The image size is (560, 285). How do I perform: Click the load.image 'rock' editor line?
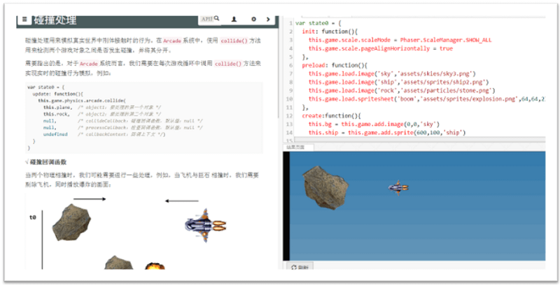[x=402, y=90]
